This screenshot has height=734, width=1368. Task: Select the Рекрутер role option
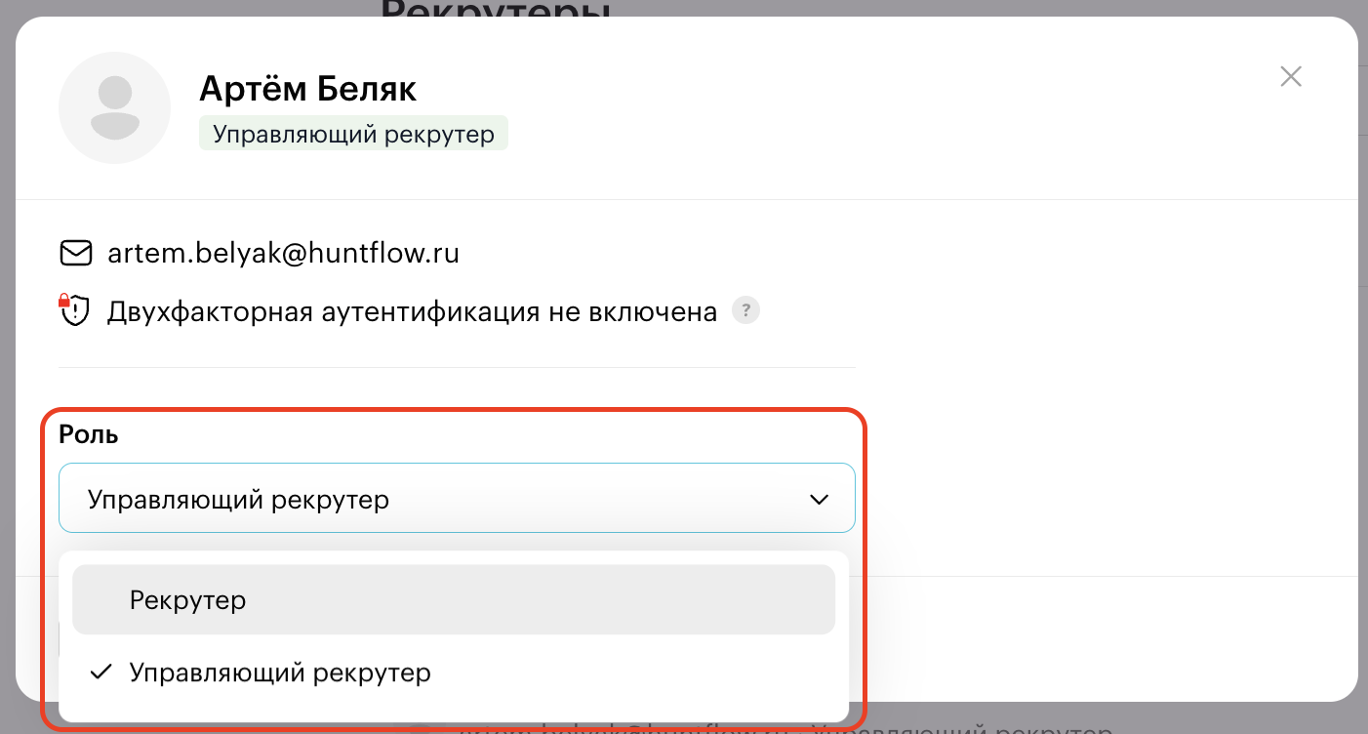454,599
